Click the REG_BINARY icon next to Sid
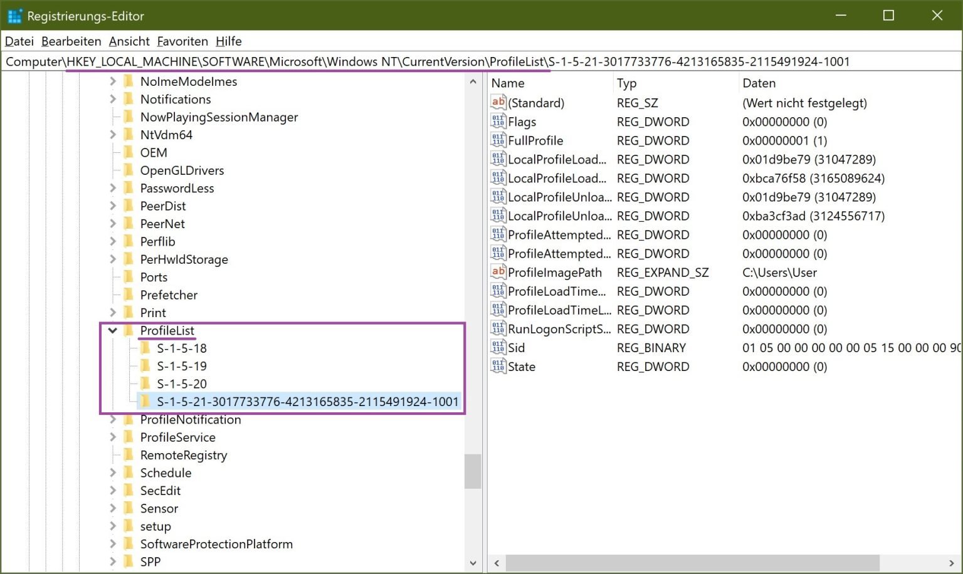963x574 pixels. point(498,348)
